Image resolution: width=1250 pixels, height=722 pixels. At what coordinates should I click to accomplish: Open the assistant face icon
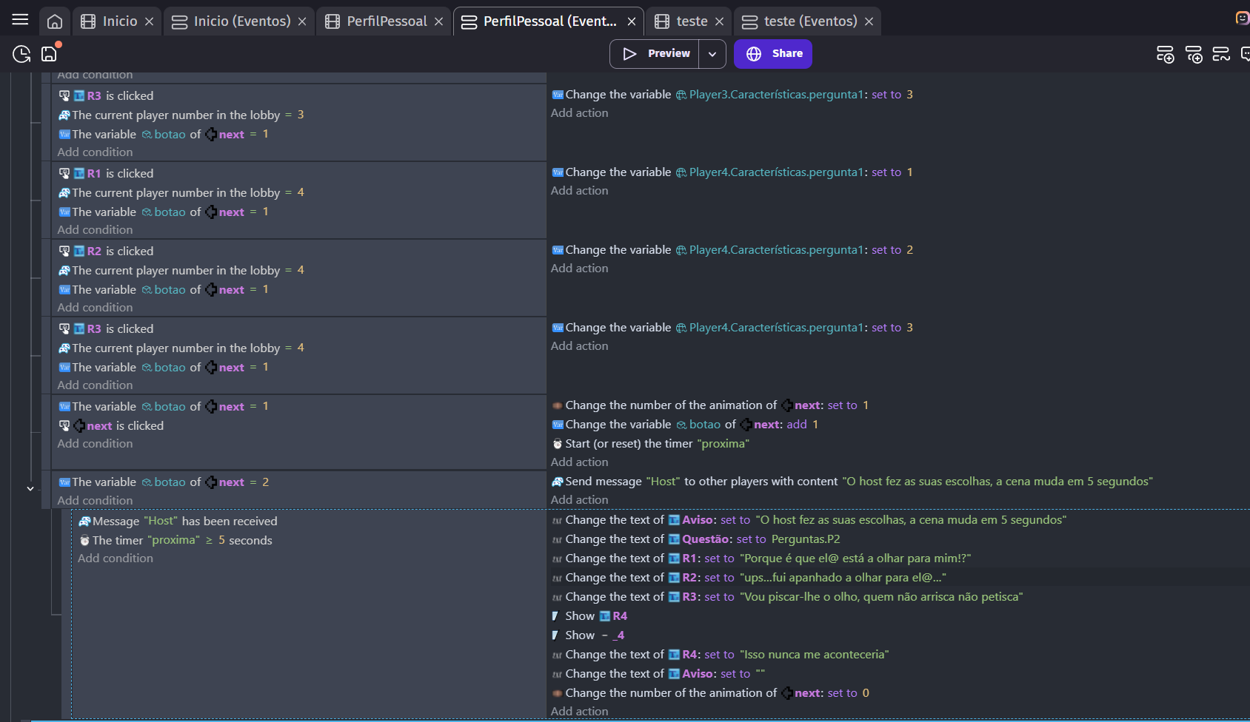click(x=1242, y=18)
